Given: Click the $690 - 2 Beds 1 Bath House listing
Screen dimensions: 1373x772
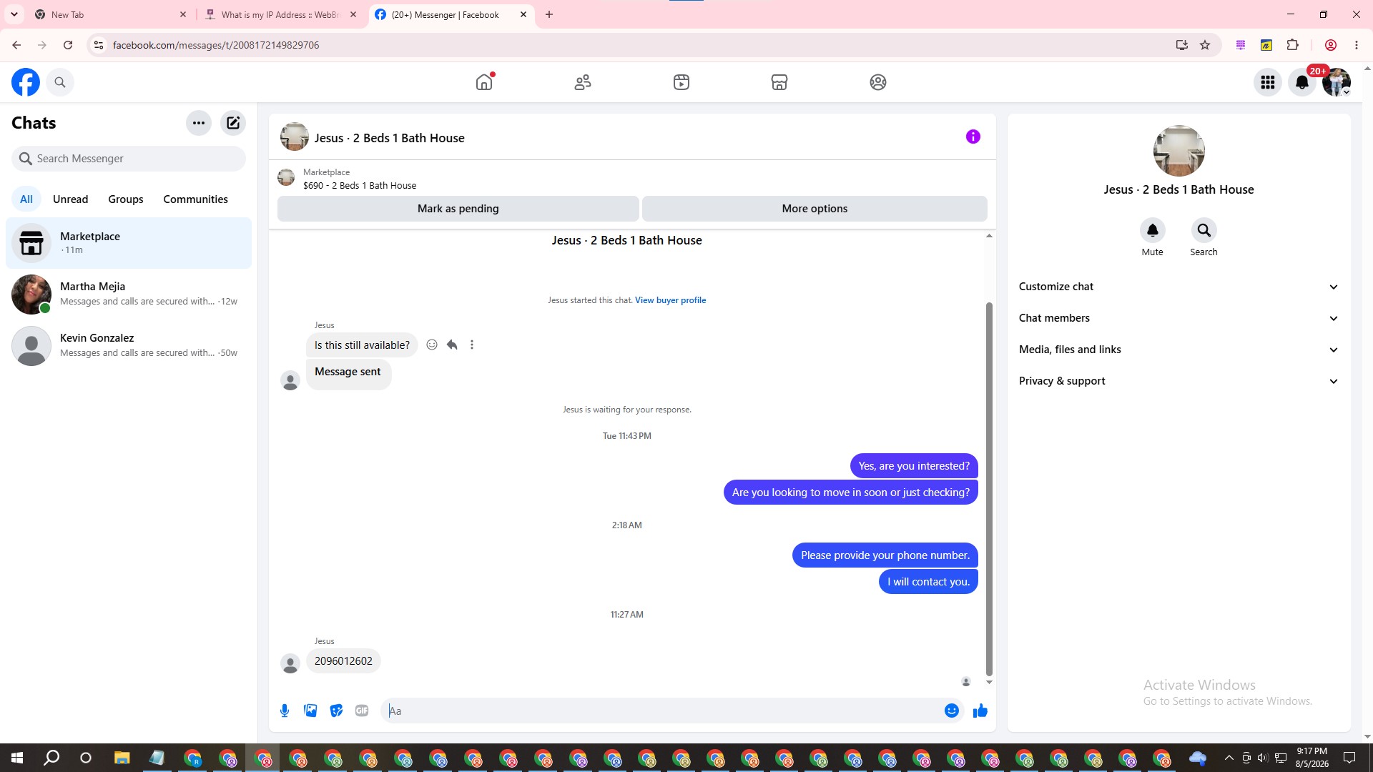Looking at the screenshot, I should (360, 185).
